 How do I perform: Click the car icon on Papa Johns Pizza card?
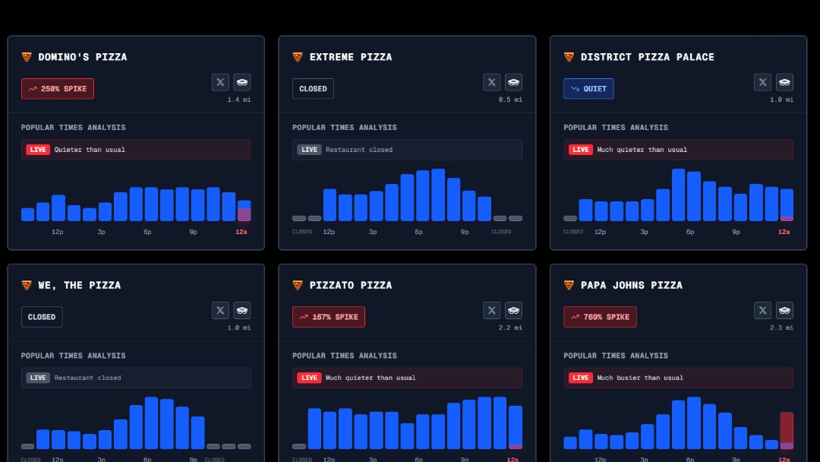click(x=784, y=310)
